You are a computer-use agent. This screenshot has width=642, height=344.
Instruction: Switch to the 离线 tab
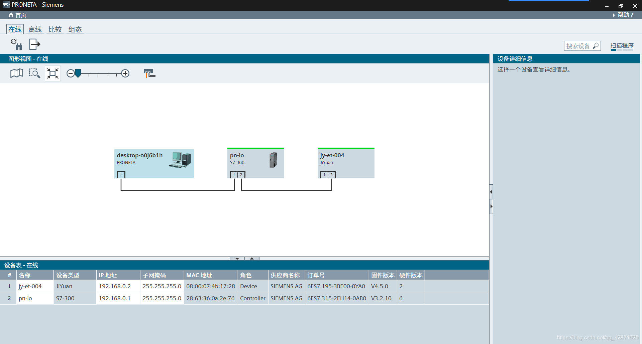pyautogui.click(x=35, y=29)
